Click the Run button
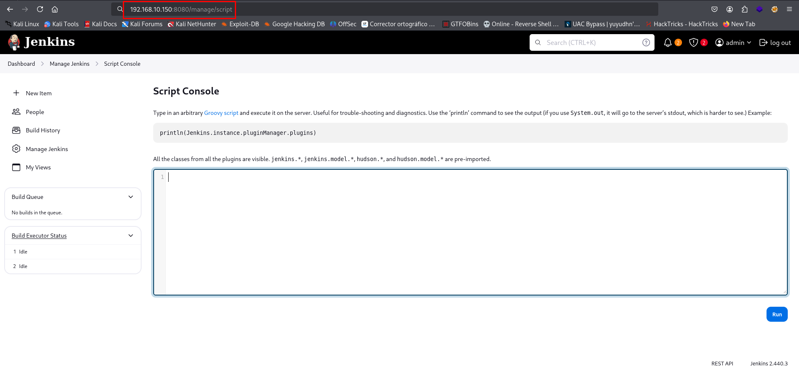The height and width of the screenshot is (370, 799). point(777,314)
